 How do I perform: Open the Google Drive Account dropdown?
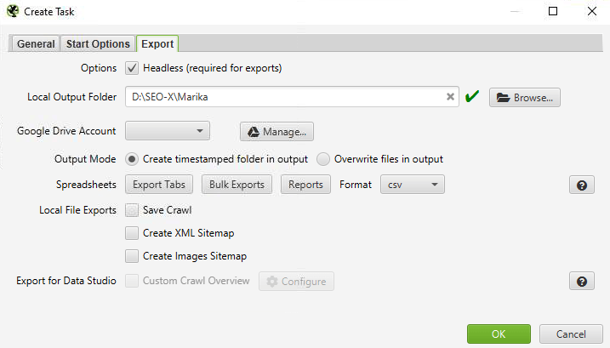click(x=167, y=131)
